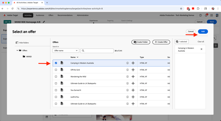Screen dimensions: 221x121
Task: Open the notifications bell icon
Action: pyautogui.click(x=206, y=15)
